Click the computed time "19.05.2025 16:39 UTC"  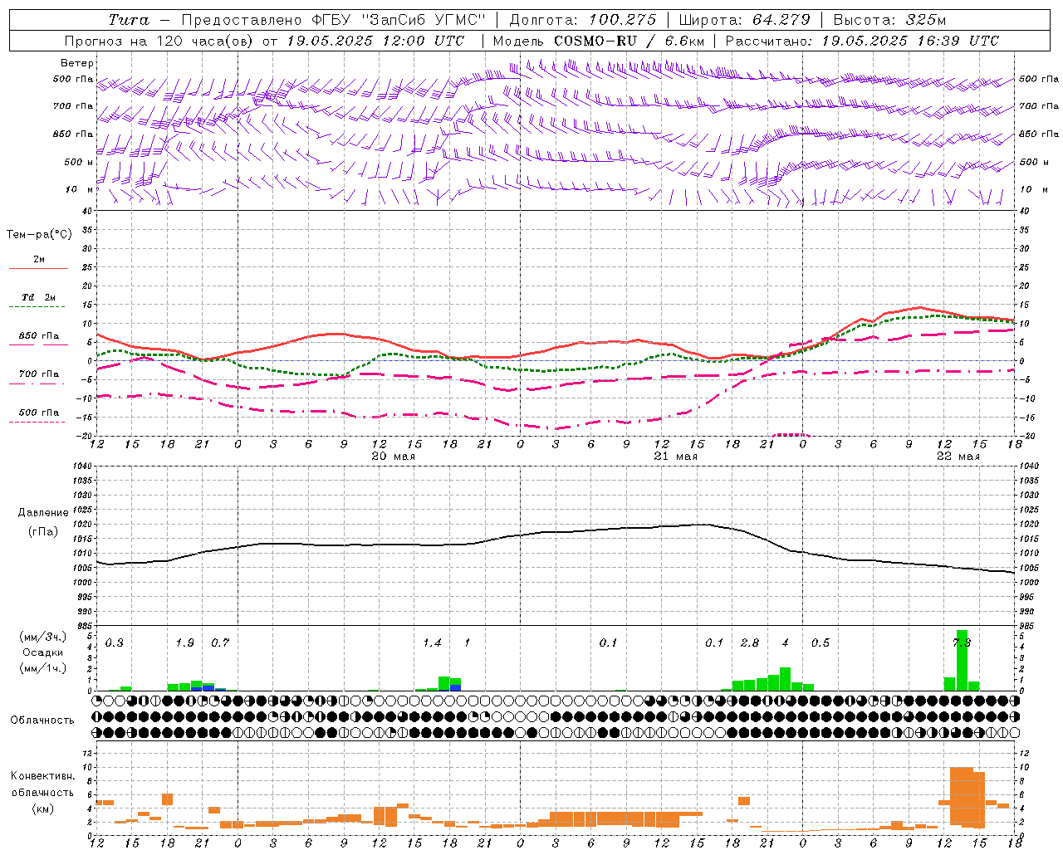coord(910,41)
